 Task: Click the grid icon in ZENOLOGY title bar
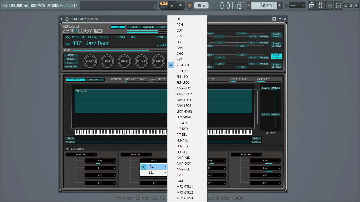click(274, 19)
